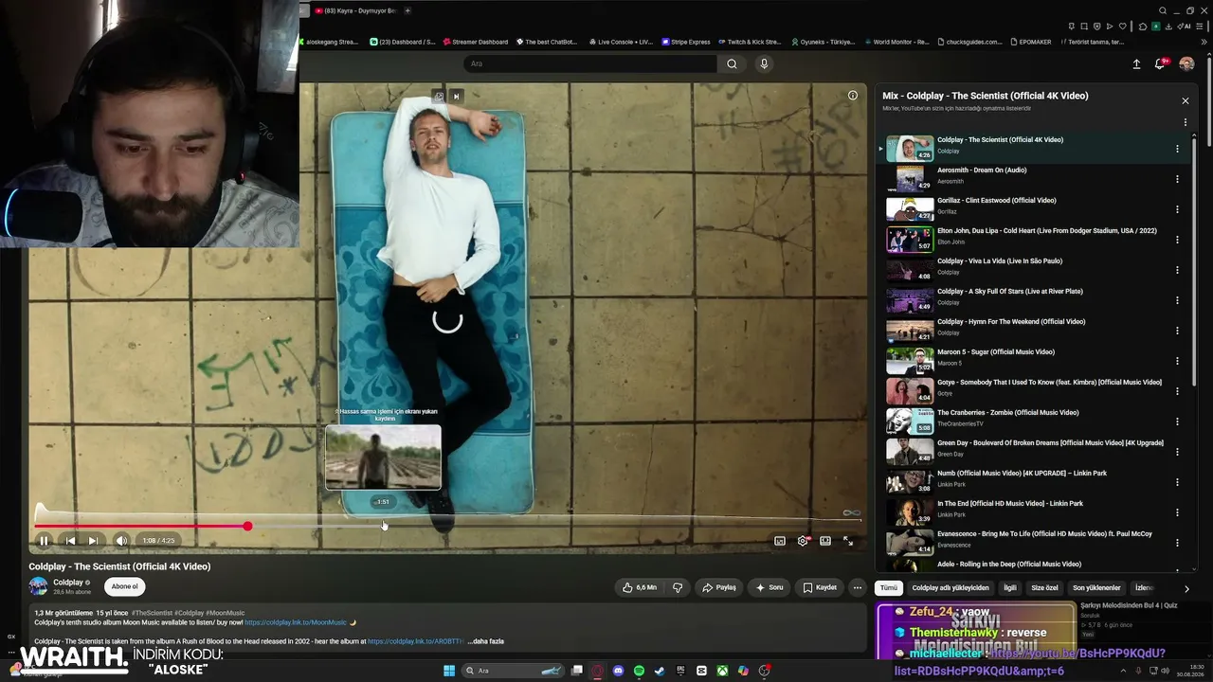Pause the video with the pause button

[x=44, y=541]
